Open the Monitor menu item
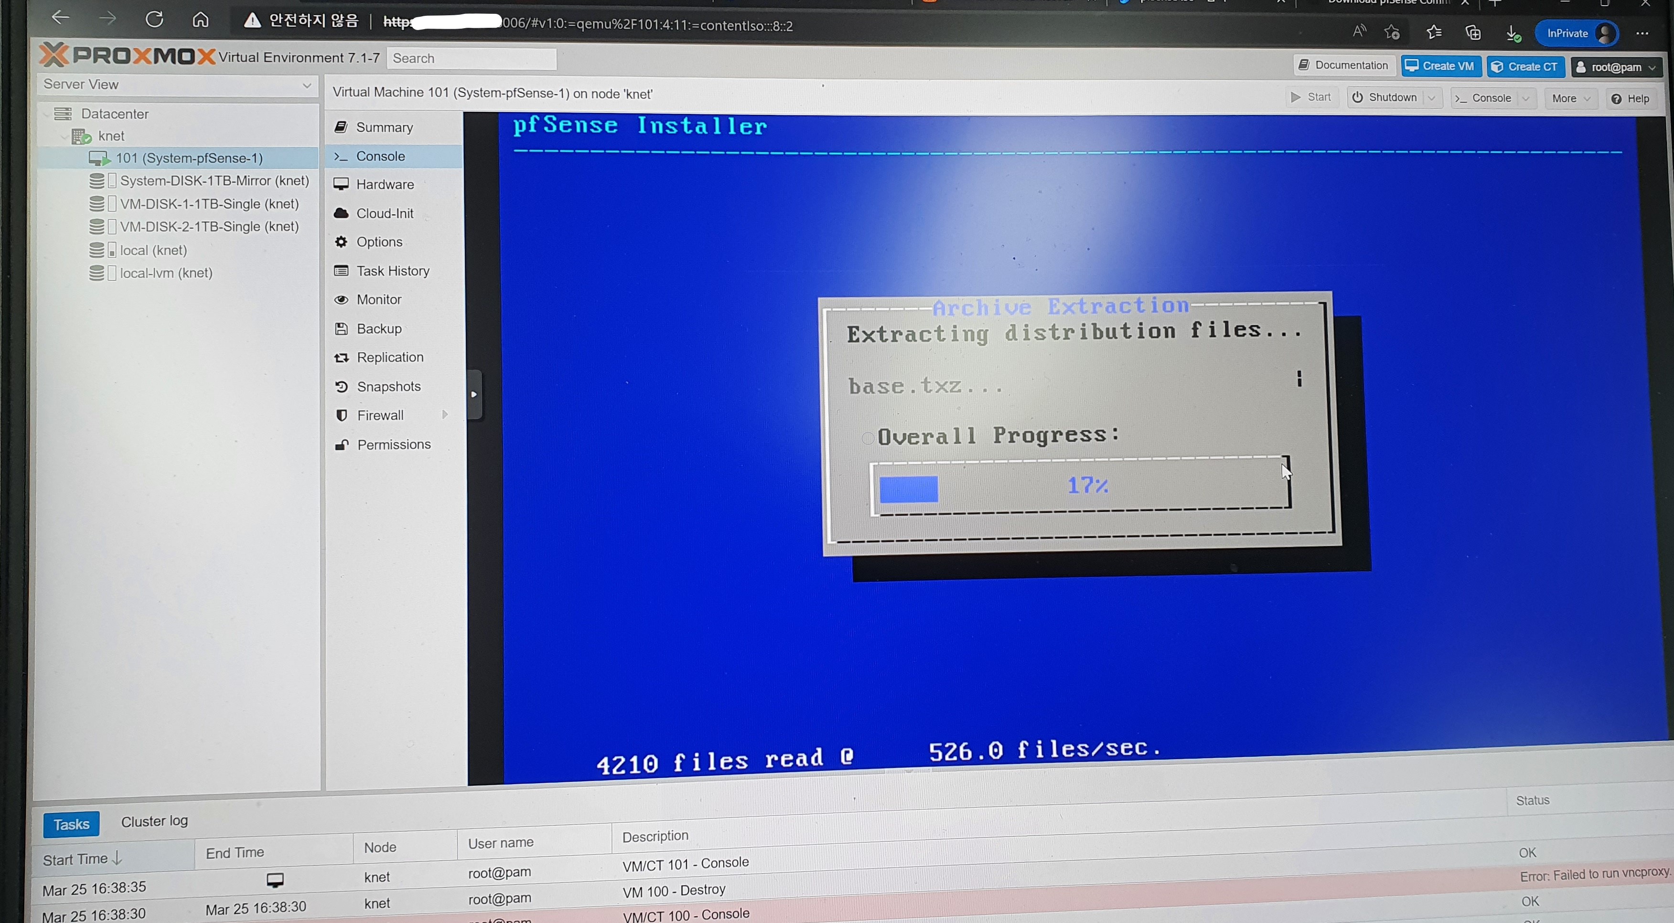1674x923 pixels. click(x=379, y=299)
